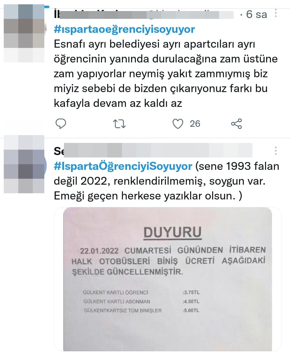Open the #ıspartaoeğrenciyisoyuyor hashtag link
Image resolution: width=290 pixels, height=358 pixels.
pyautogui.click(x=124, y=29)
